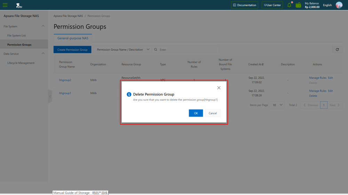348x195 pixels.
Task: Click Delete for hhgroup1
Action: [313, 96]
